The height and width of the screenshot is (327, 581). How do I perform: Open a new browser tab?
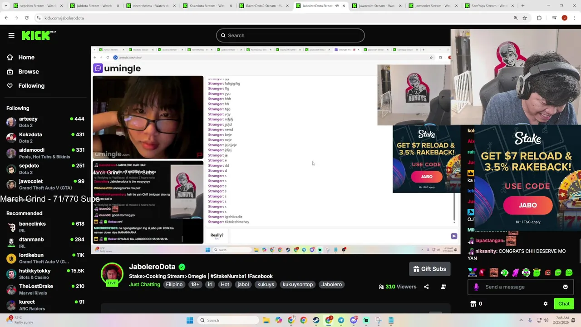point(523,6)
